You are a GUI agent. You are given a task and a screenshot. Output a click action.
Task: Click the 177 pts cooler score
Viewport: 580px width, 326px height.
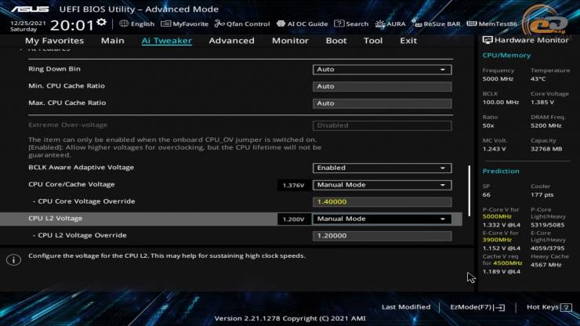tap(542, 194)
